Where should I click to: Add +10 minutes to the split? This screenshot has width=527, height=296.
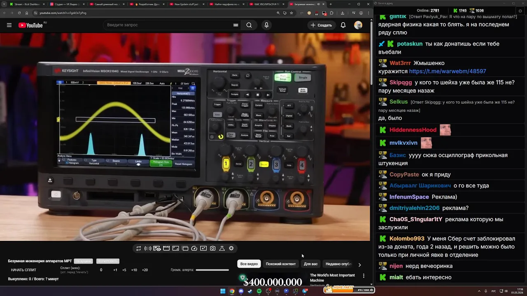(x=134, y=270)
